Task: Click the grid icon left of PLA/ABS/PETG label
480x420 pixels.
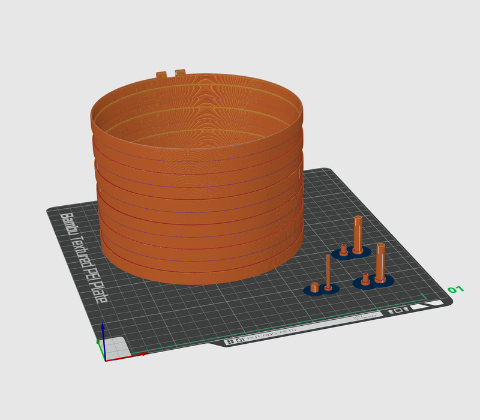Action: point(229,342)
